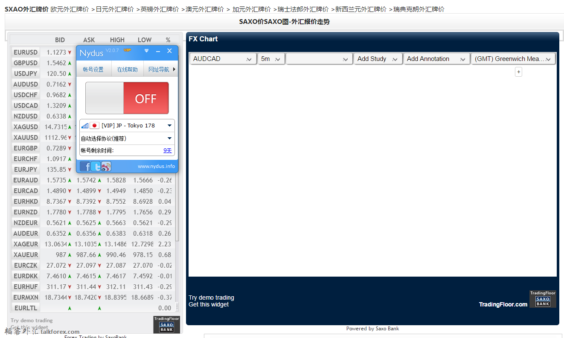
Task: Open the AUDCAD symbol dropdown
Action: [223, 59]
